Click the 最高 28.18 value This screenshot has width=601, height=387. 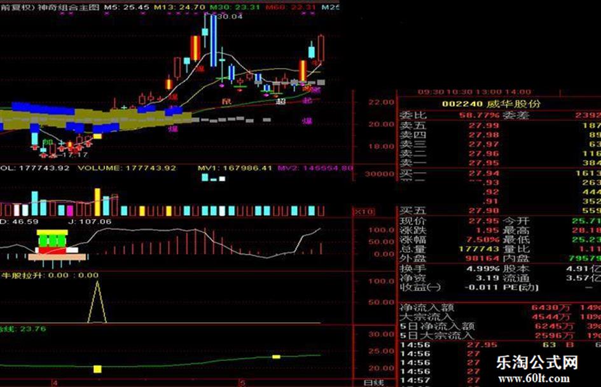[x=586, y=230]
